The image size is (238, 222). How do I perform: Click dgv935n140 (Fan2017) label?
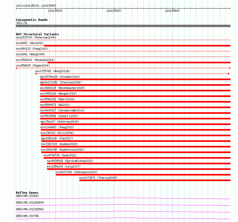(57, 138)
